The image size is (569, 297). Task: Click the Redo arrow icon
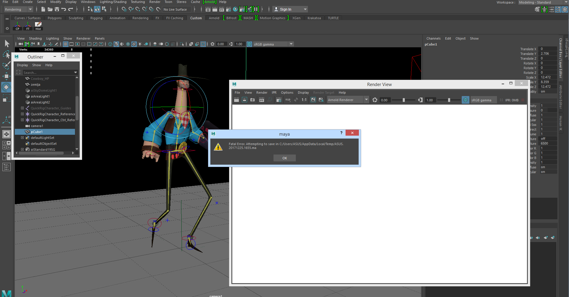(71, 9)
